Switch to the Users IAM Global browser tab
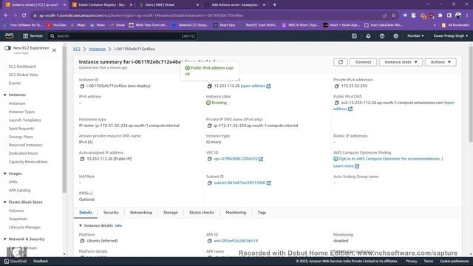The width and height of the screenshot is (473, 266). click(169, 5)
